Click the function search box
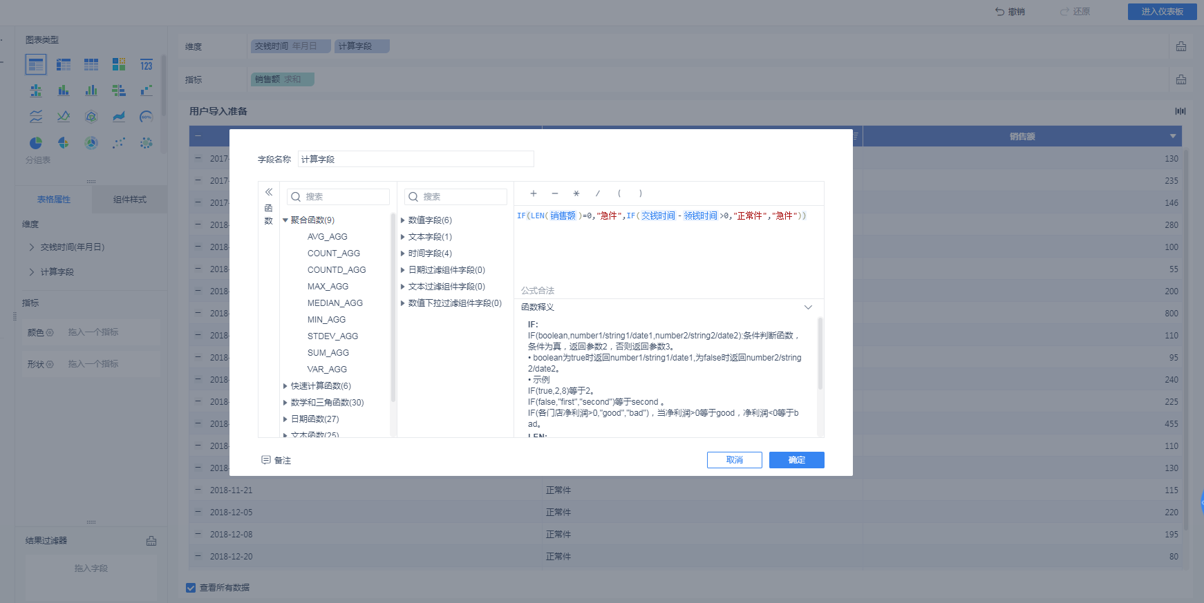The width and height of the screenshot is (1204, 603). pos(338,197)
